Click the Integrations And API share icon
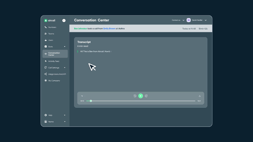253x142 pixels. pyautogui.click(x=46, y=74)
